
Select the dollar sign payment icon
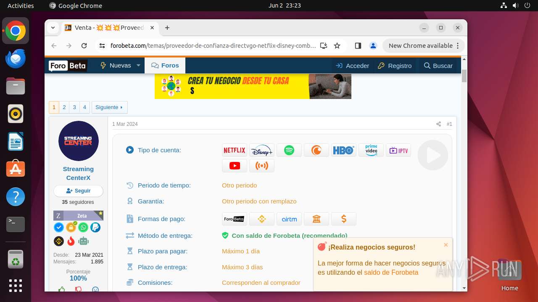pos(344,219)
